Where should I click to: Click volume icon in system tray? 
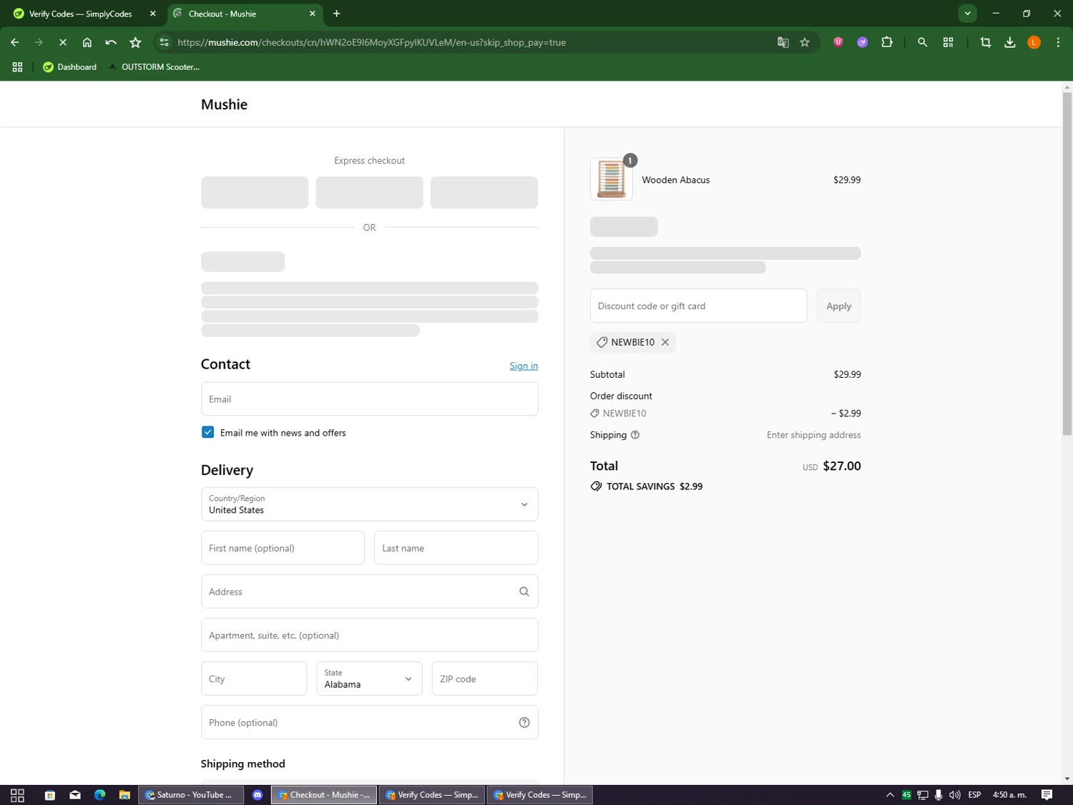(x=955, y=795)
